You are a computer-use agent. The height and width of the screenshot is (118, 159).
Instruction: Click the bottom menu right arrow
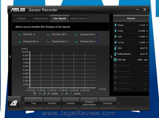[x=118, y=103]
